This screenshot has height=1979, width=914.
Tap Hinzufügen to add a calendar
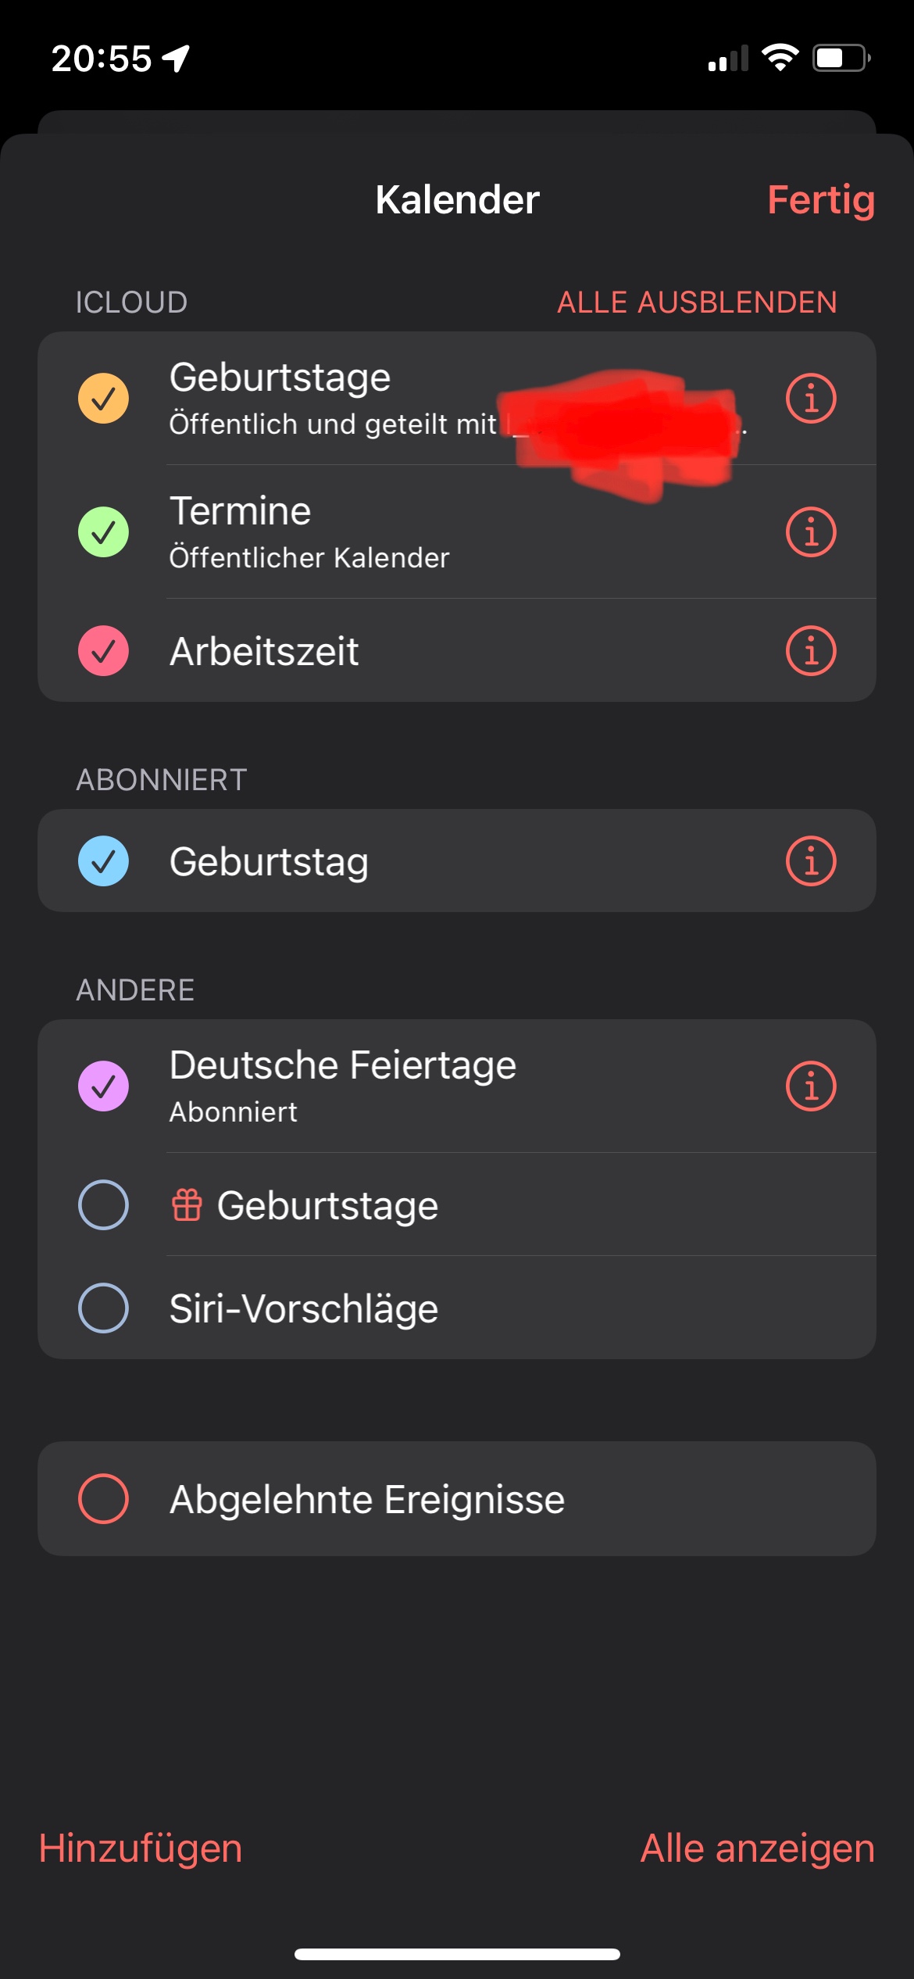[141, 1848]
